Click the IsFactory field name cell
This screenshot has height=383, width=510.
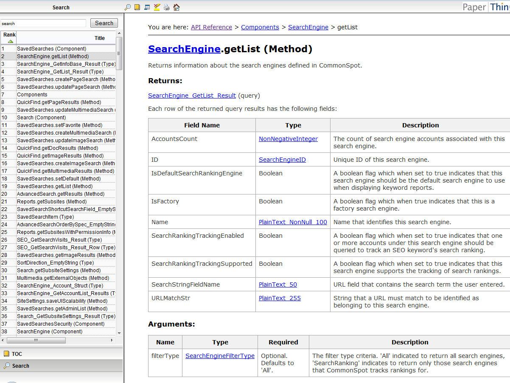[x=202, y=205]
